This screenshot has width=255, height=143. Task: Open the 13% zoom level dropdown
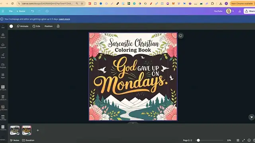coord(229,140)
